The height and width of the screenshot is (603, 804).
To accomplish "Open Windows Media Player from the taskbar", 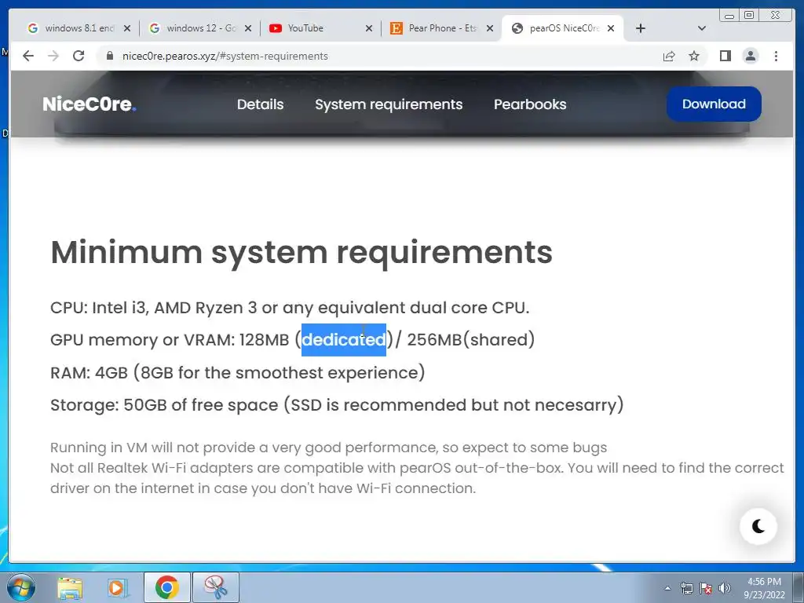I will click(118, 587).
